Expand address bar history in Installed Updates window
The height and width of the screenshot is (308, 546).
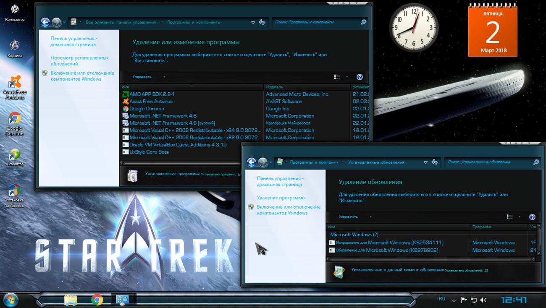425,162
